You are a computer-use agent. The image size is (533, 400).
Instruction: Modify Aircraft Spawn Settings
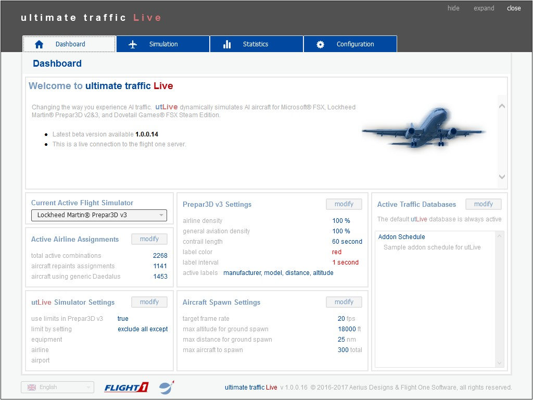(344, 302)
